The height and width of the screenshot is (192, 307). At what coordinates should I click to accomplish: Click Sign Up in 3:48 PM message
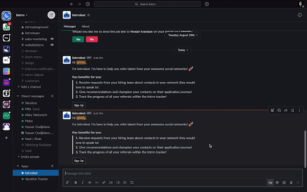[x=79, y=105]
